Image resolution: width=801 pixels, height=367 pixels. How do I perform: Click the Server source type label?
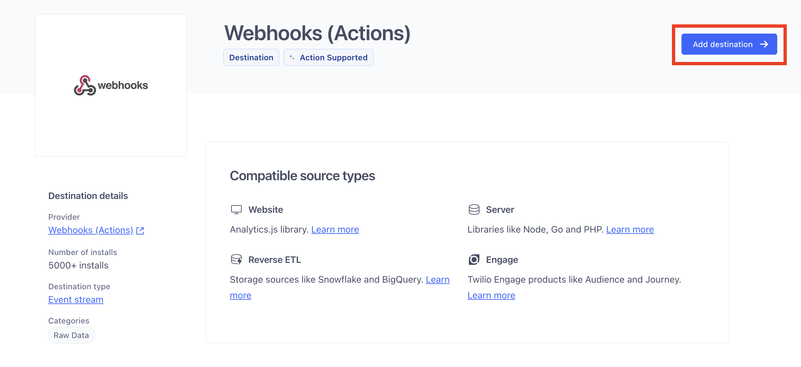point(500,210)
